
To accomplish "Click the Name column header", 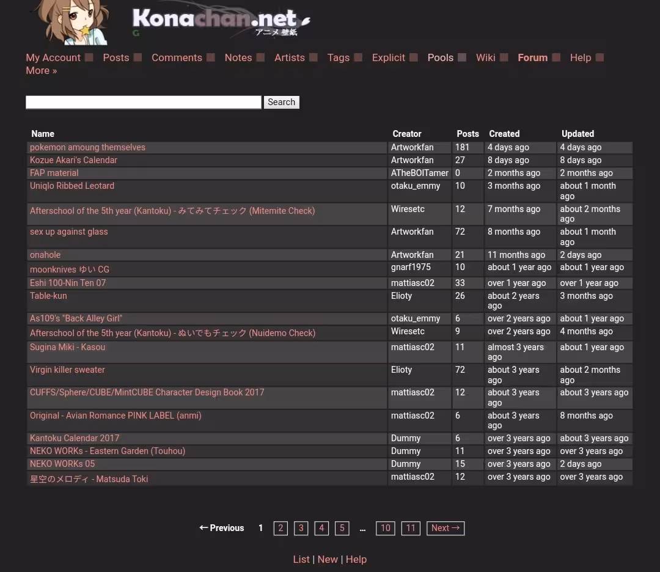I will click(x=43, y=134).
